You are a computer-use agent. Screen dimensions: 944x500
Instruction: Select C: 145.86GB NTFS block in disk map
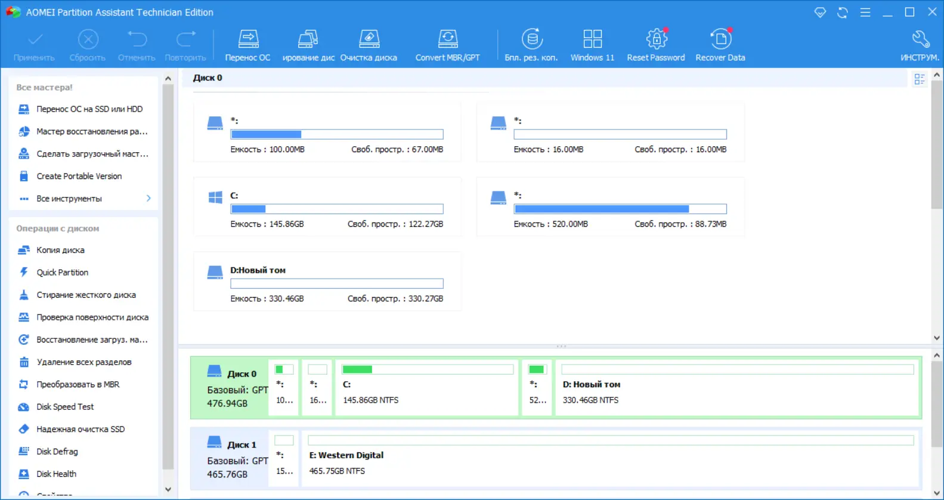click(x=427, y=388)
